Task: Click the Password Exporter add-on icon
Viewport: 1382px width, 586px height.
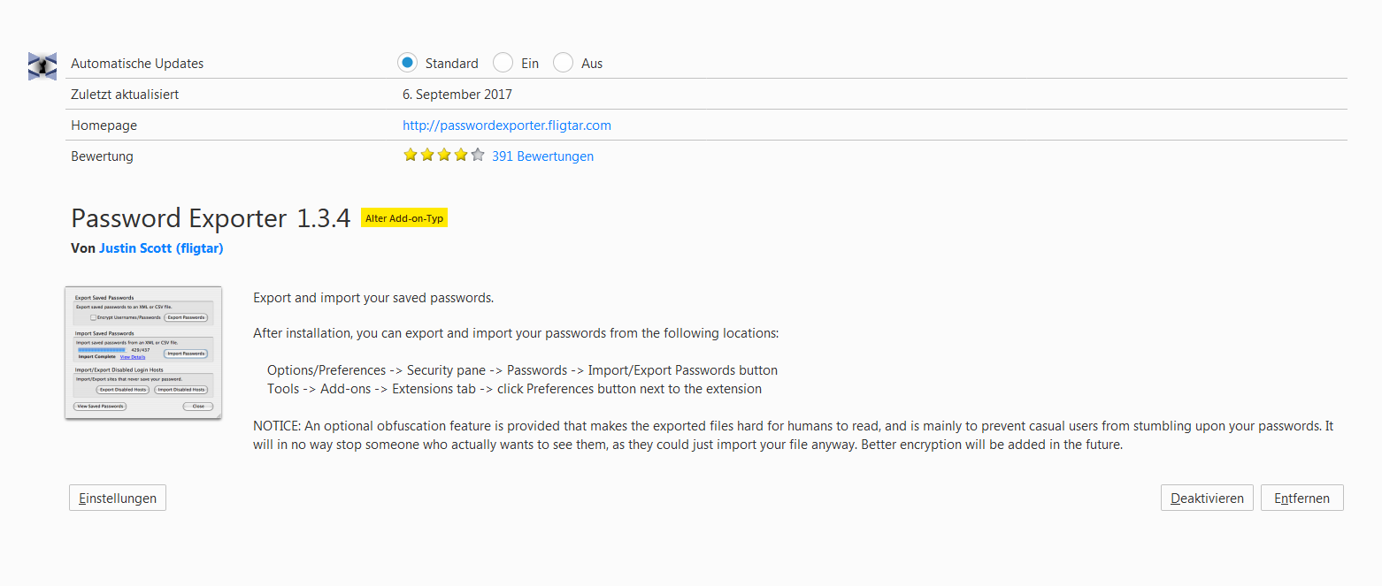Action: point(42,66)
